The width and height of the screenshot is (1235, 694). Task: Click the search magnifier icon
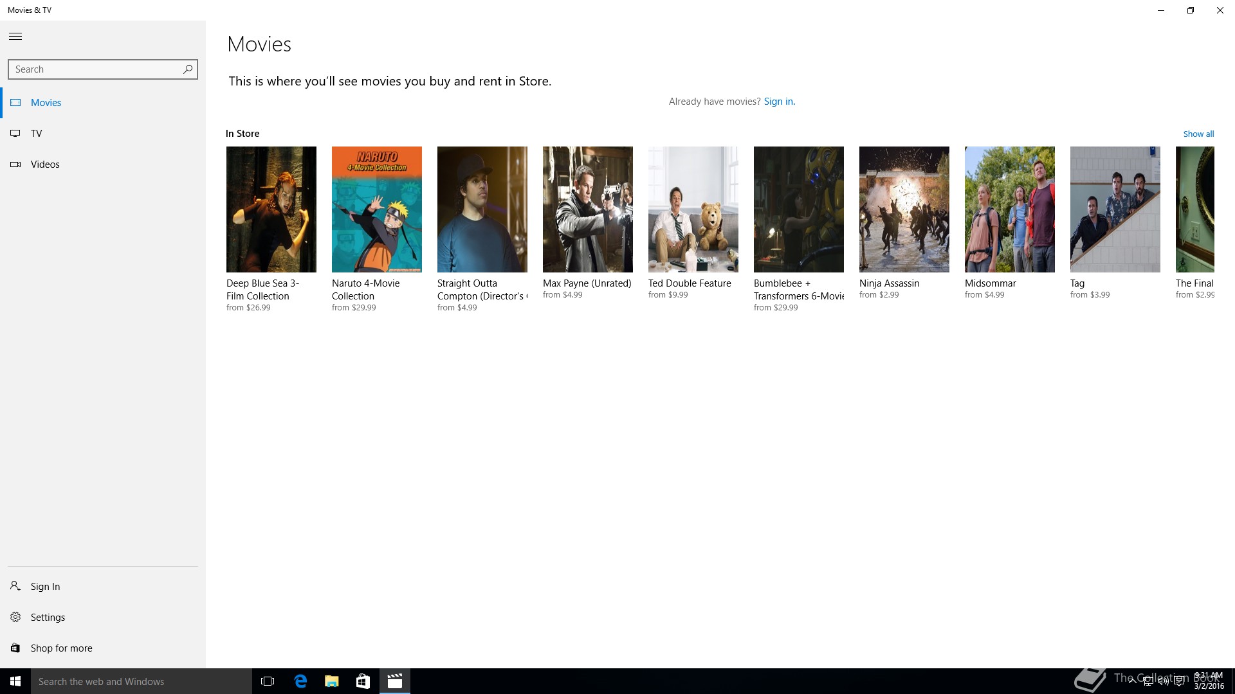[x=188, y=69]
